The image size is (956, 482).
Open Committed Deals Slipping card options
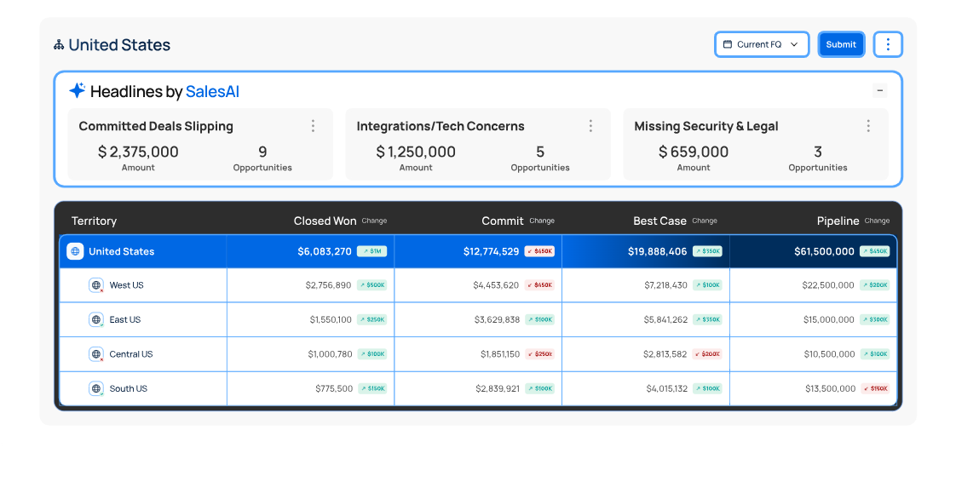[x=313, y=125]
